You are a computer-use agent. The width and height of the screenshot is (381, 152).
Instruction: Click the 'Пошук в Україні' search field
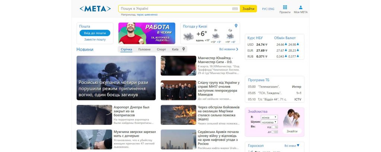tap(175, 9)
